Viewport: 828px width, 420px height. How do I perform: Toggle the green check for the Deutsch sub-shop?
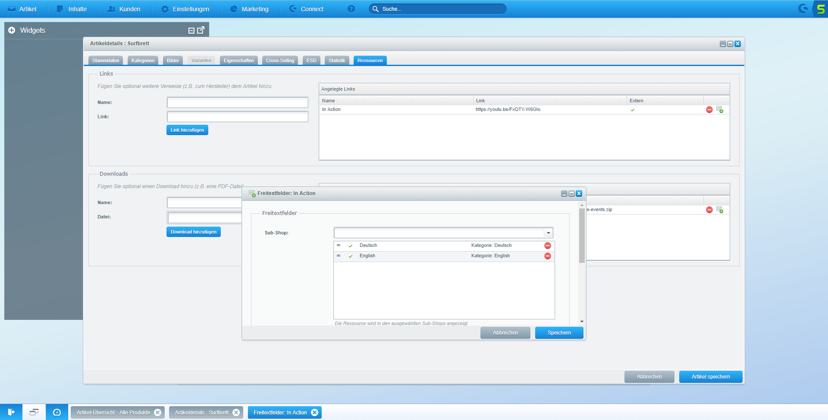click(x=351, y=246)
